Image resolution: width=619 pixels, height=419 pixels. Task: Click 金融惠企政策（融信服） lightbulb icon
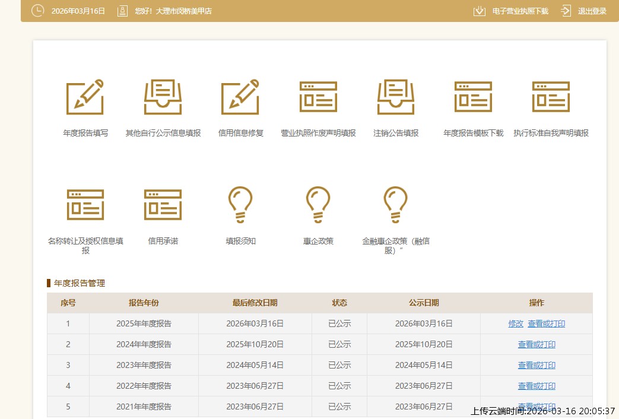pos(396,205)
